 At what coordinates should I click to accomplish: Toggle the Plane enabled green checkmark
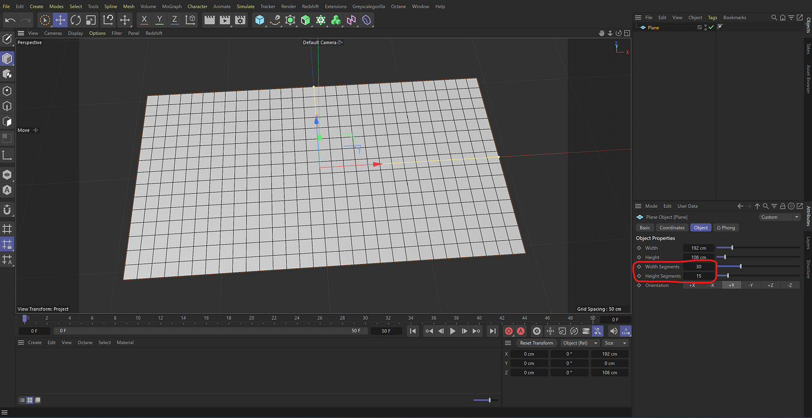click(x=711, y=27)
